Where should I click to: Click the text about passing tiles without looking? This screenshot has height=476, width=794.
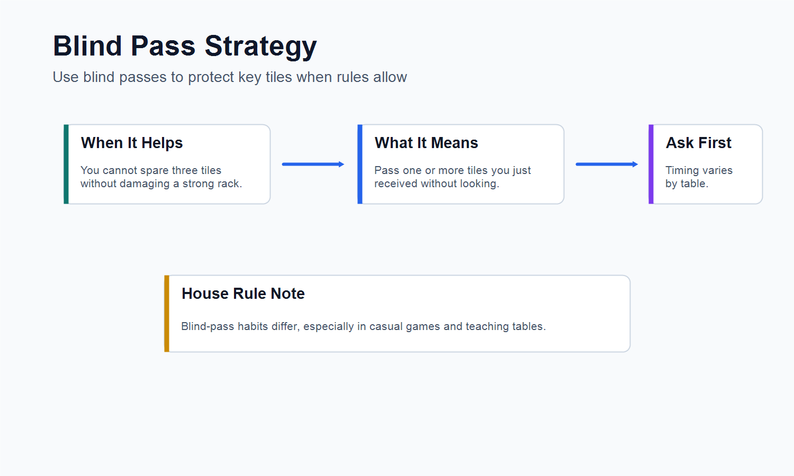pos(453,177)
